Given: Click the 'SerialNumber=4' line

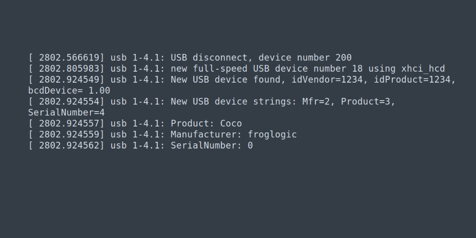Looking at the screenshot, I should pyautogui.click(x=66, y=113).
